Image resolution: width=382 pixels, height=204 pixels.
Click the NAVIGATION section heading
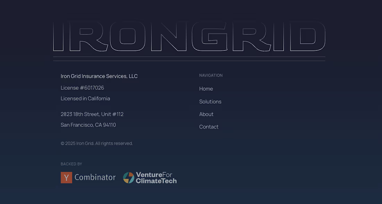tap(211, 75)
